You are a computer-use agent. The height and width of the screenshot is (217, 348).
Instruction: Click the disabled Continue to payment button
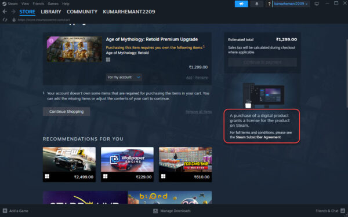click(x=262, y=62)
